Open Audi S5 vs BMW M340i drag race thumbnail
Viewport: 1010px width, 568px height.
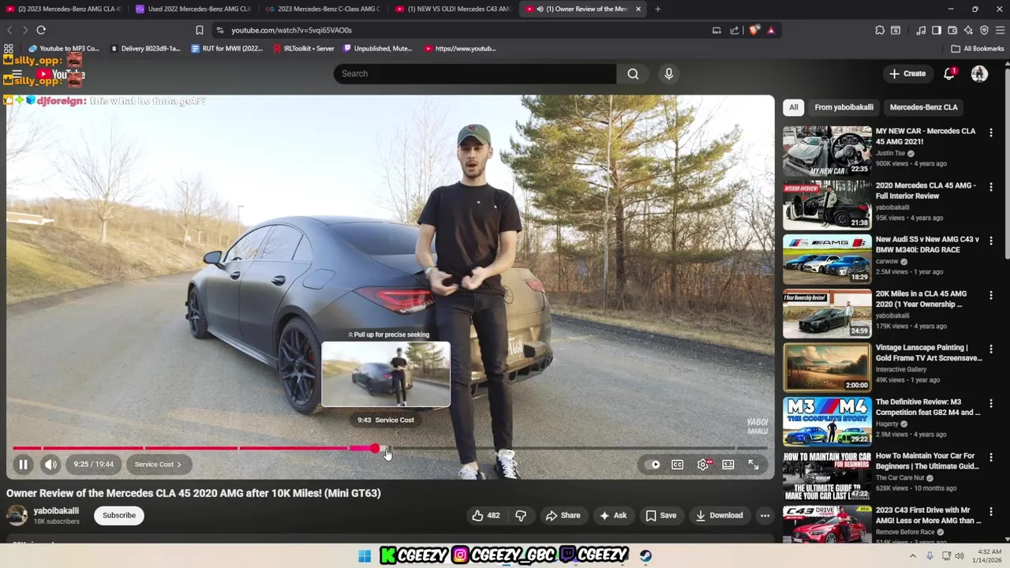coord(827,260)
